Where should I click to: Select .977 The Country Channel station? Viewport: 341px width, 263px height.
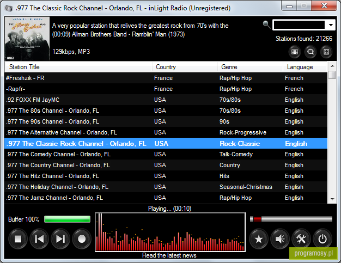pos(166,165)
